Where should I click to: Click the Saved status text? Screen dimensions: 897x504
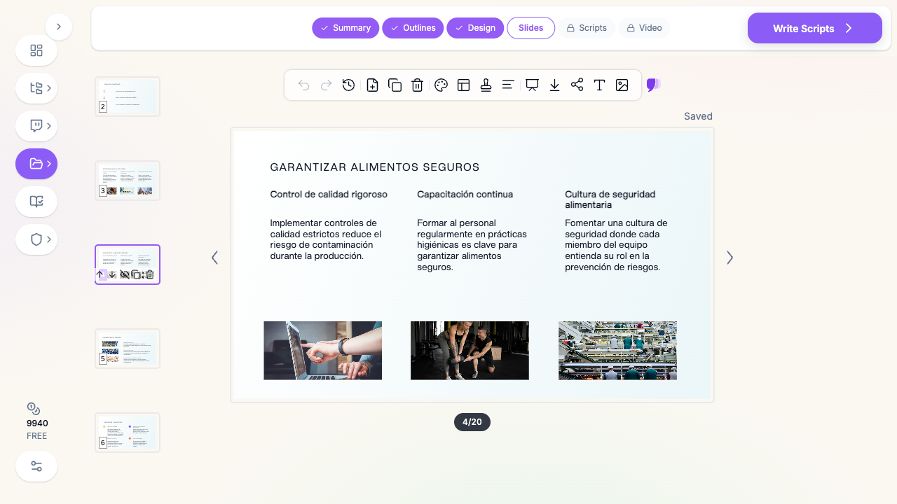[698, 116]
